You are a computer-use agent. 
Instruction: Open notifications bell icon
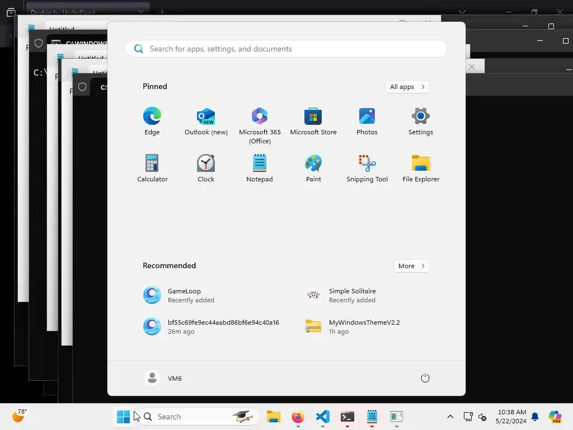click(x=535, y=417)
